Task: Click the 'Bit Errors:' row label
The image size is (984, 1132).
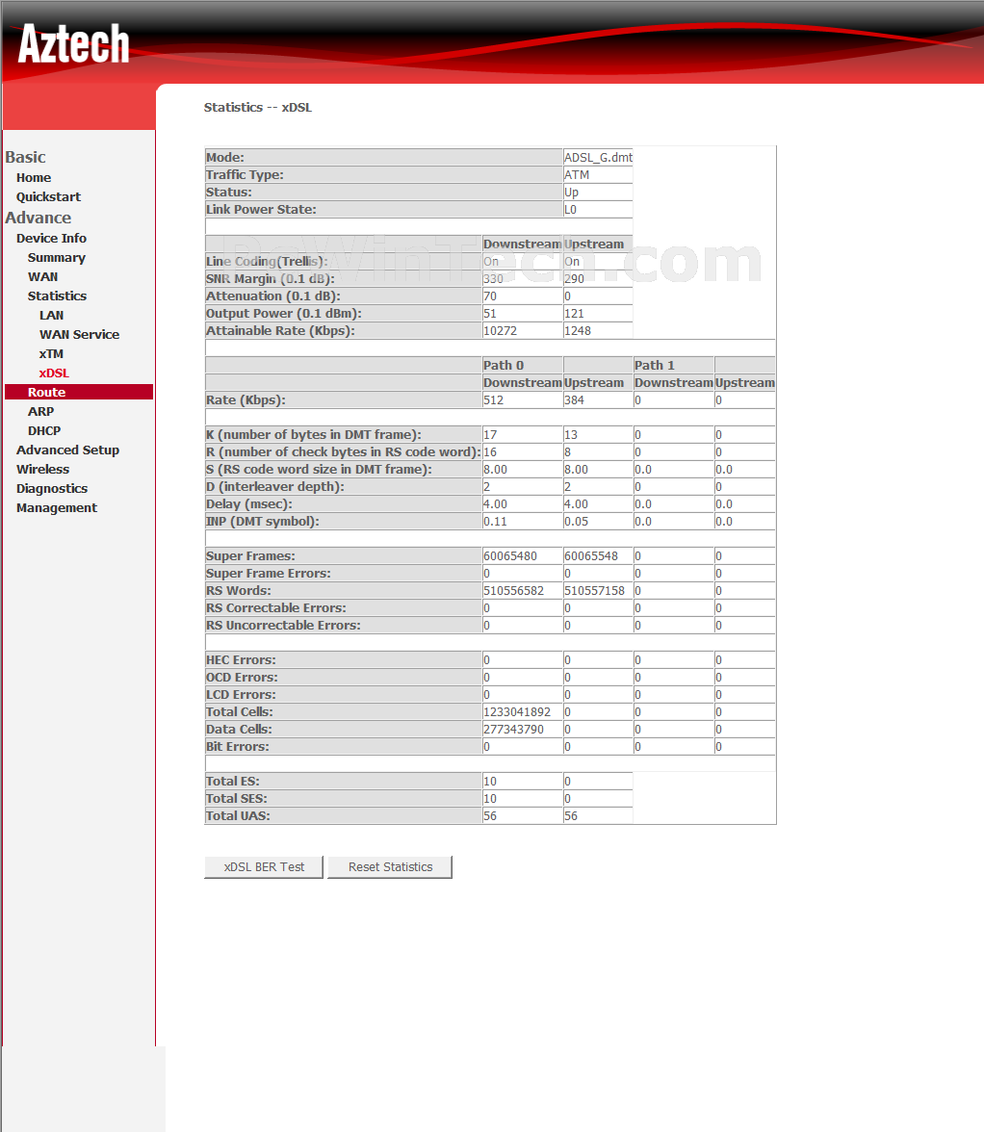Action: click(x=238, y=747)
